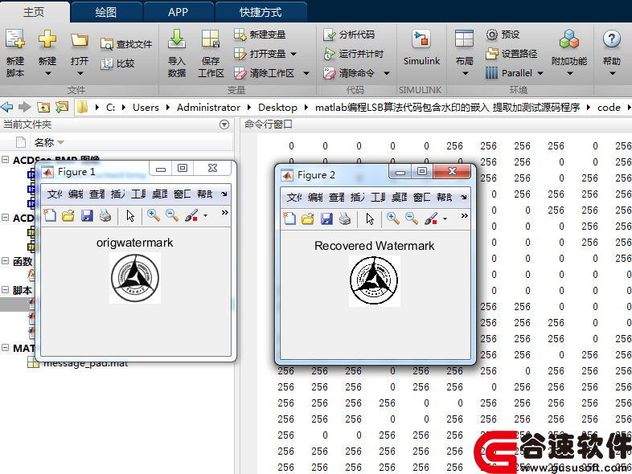Click the C: drive path segment
This screenshot has height=474, width=632.
click(x=110, y=107)
